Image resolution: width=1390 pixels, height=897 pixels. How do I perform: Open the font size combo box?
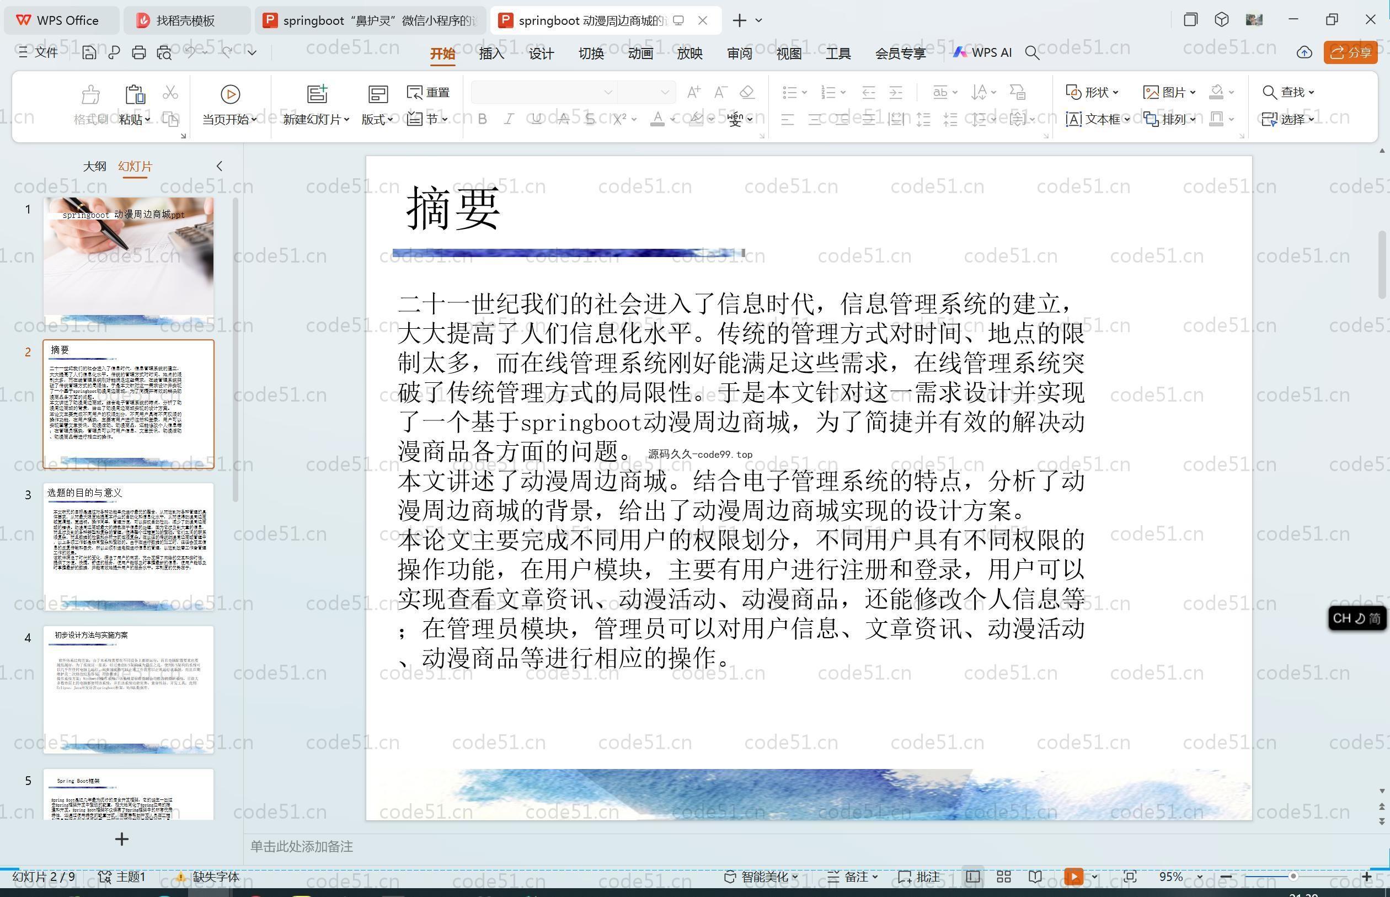(x=646, y=92)
